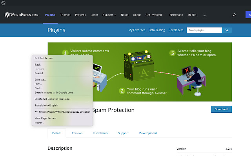Click the Description heading
This screenshot has width=251, height=156.
point(60,148)
